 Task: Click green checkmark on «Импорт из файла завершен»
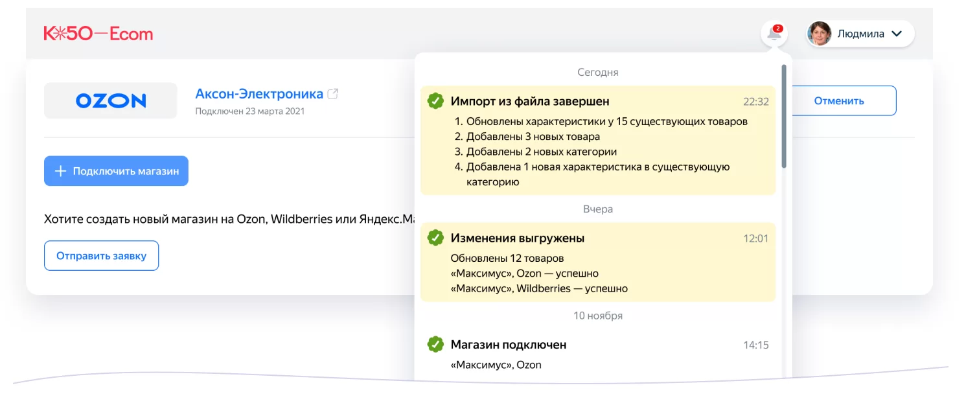coord(434,101)
